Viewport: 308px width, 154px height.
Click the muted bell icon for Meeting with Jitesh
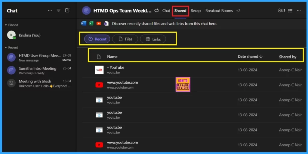(11, 83)
